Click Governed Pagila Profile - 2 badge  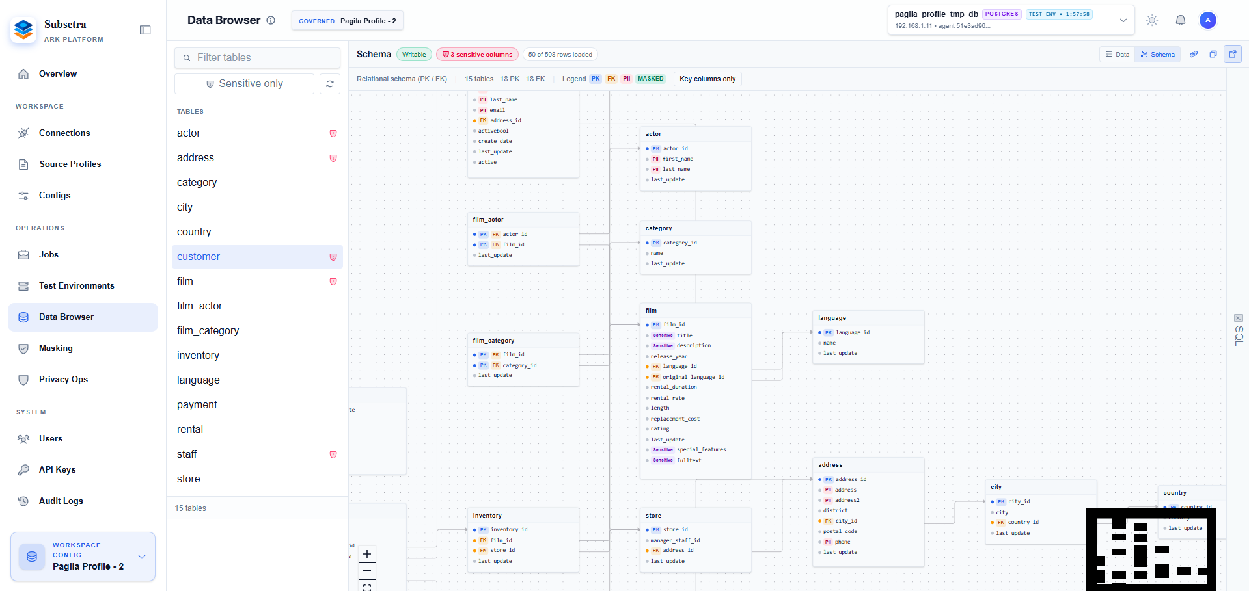[x=348, y=21]
